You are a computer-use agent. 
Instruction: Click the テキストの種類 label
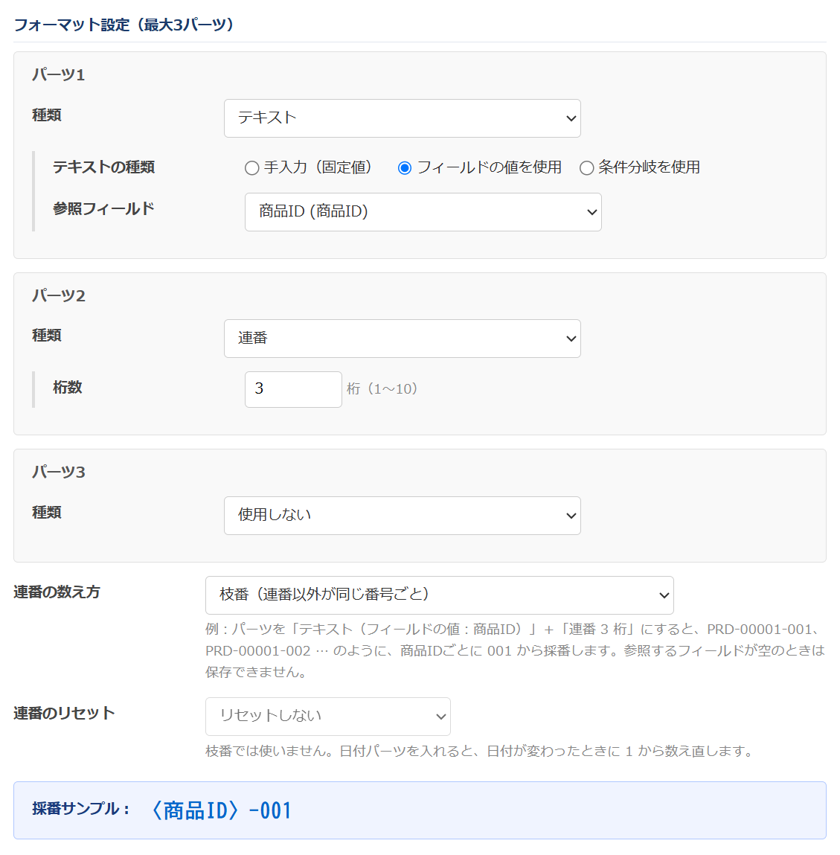point(103,167)
